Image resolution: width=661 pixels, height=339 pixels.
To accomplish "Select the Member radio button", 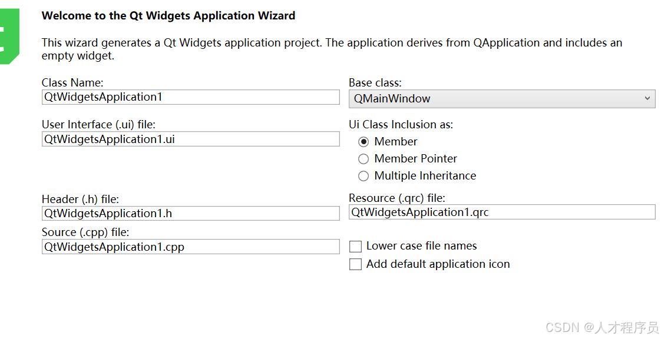I will (x=363, y=142).
